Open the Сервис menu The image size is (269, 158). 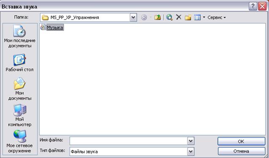[x=217, y=17]
